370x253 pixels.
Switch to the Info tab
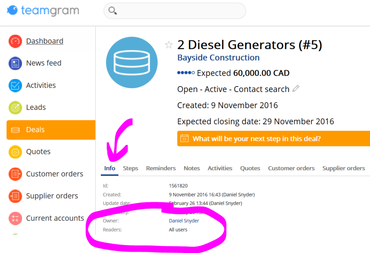pos(109,168)
